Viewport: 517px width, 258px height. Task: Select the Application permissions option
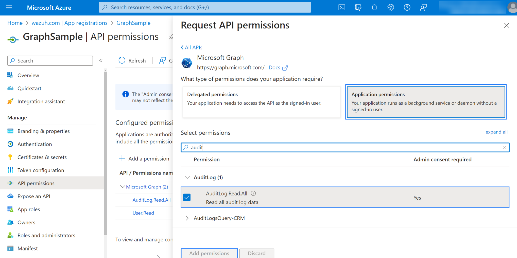pos(425,102)
